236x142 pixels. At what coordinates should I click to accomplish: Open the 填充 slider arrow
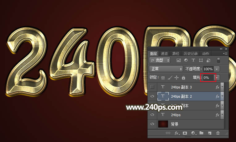point(217,78)
